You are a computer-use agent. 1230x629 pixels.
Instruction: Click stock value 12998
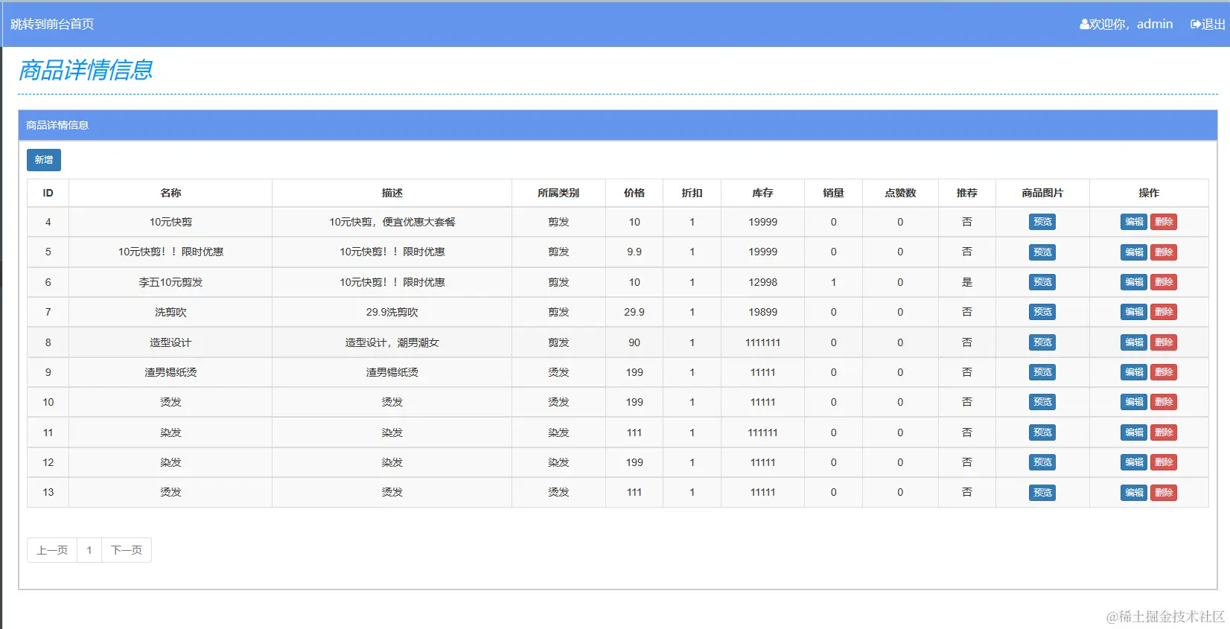click(x=762, y=282)
